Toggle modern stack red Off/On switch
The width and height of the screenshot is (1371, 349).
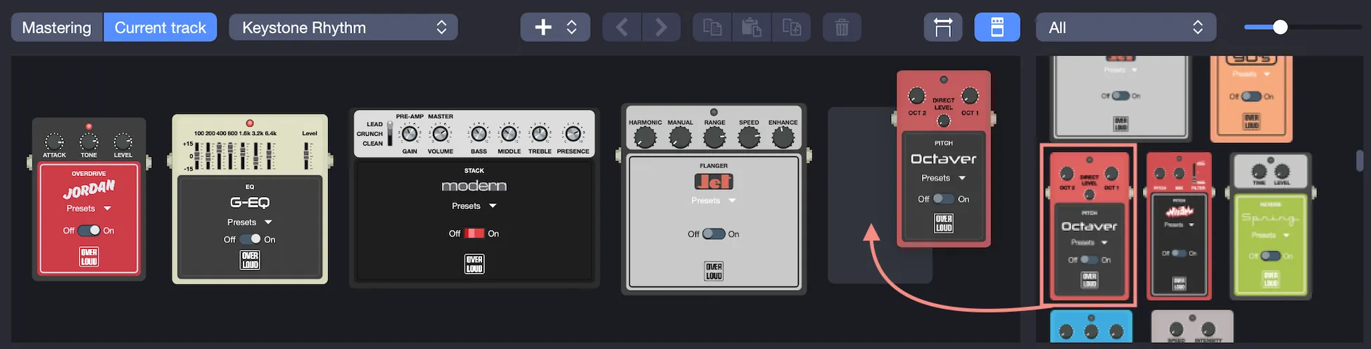(474, 234)
